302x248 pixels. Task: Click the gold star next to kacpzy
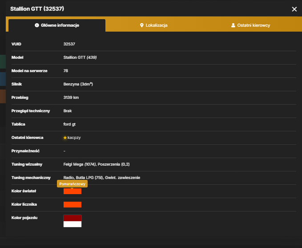point(65,138)
